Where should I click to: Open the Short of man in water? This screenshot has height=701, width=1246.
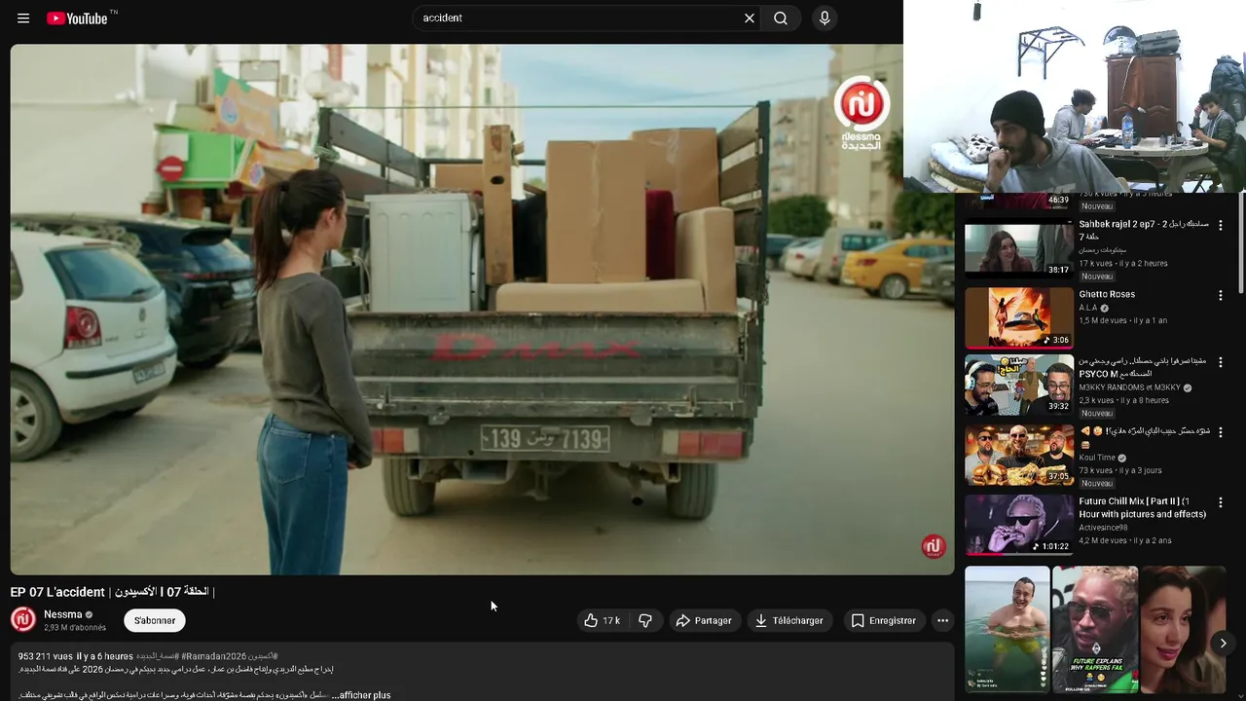click(1007, 629)
